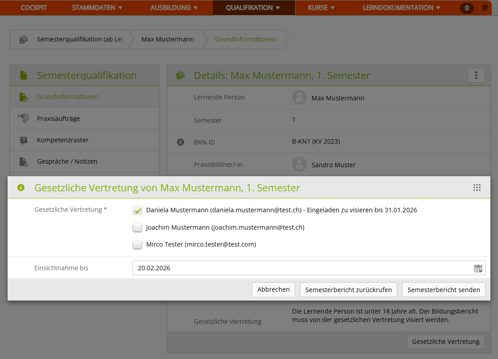The image size is (498, 359).
Task: Click the info icon next to BKN-ID
Action: 181,142
